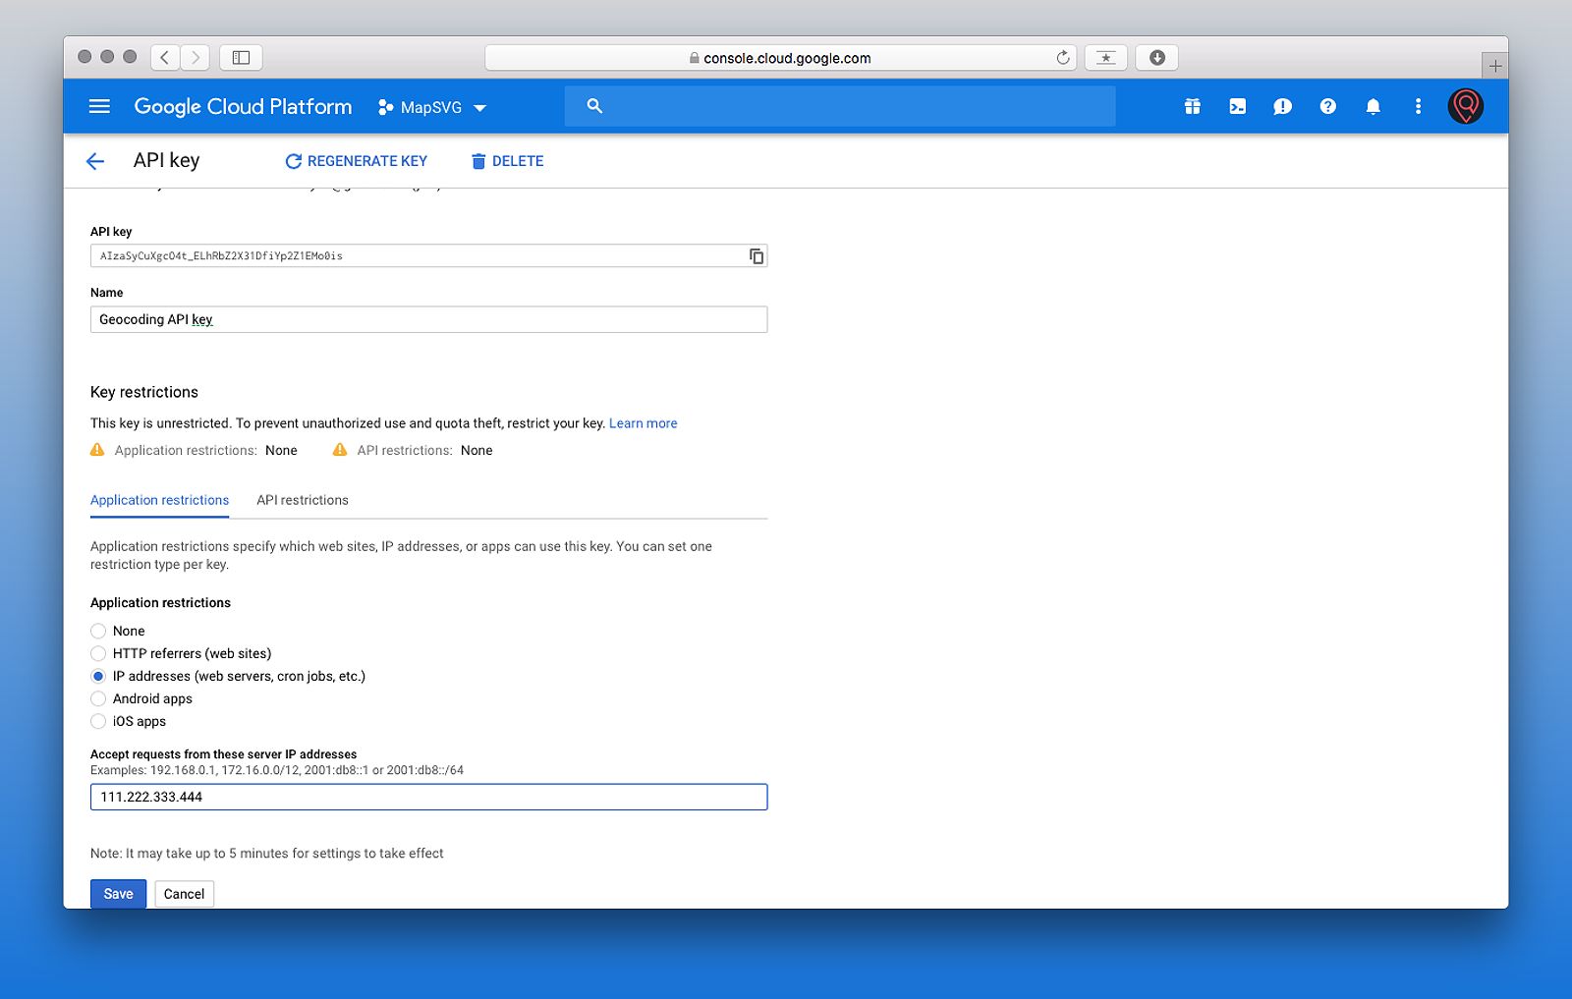
Task: Open a new Safari tab with plus
Action: coord(1495,66)
